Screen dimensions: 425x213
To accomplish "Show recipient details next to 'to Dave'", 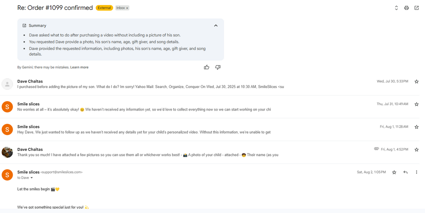I will 31,178.
